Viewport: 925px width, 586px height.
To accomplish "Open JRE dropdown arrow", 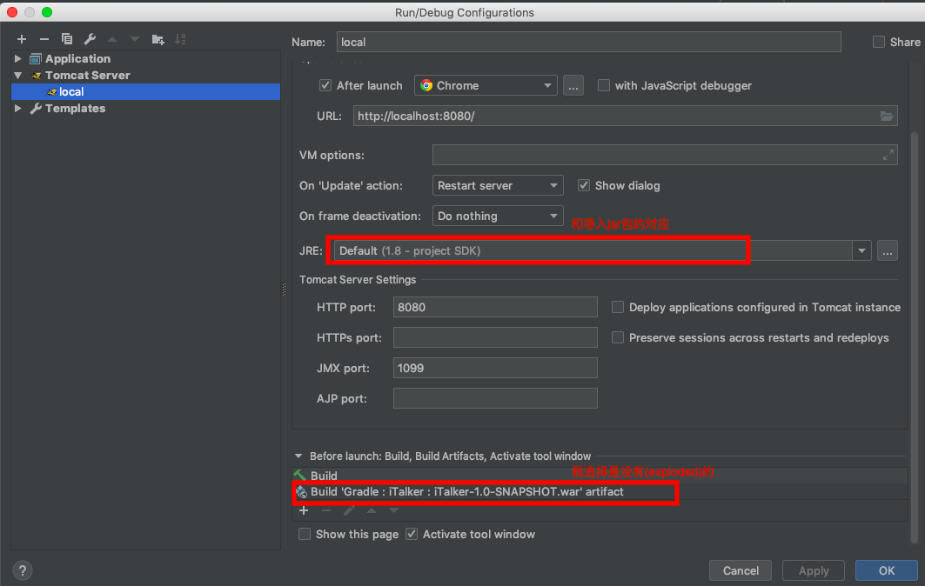I will pyautogui.click(x=861, y=251).
